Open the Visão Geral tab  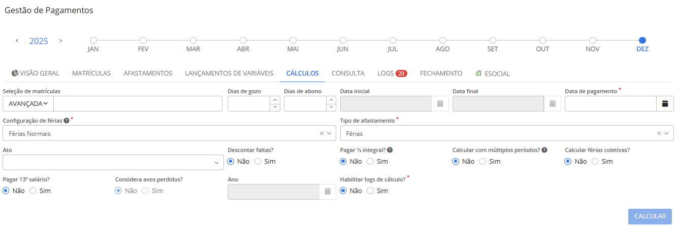(35, 73)
